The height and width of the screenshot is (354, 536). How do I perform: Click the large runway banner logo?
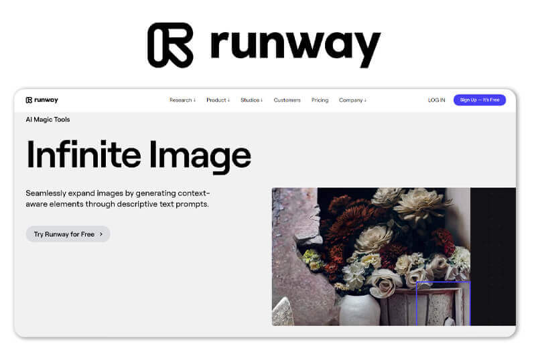click(x=264, y=45)
